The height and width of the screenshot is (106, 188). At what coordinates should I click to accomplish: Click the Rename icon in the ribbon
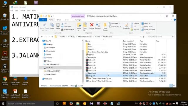click(98, 25)
